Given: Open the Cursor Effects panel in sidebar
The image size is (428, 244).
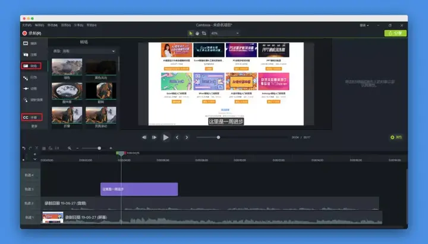Looking at the screenshot, I should [33, 100].
